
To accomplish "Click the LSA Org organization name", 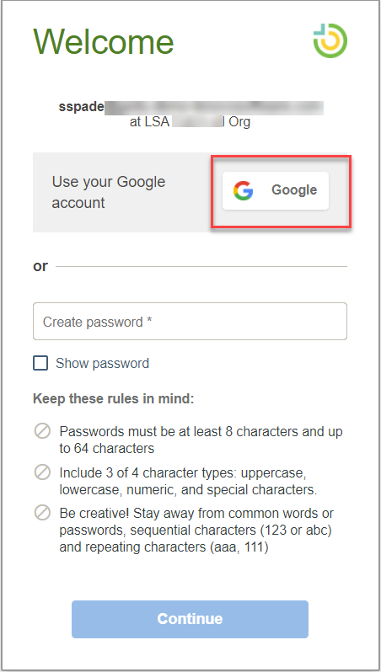I will click(x=190, y=123).
